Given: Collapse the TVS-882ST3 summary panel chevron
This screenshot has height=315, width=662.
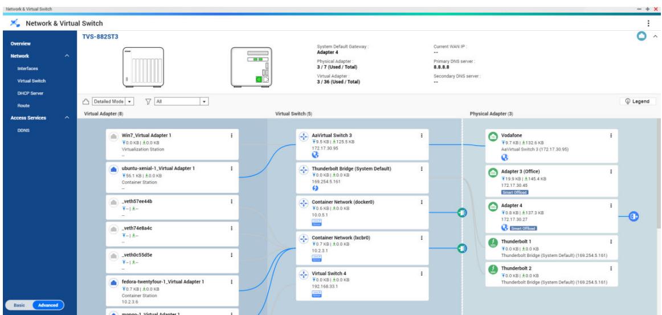Looking at the screenshot, I should tap(655, 36).
